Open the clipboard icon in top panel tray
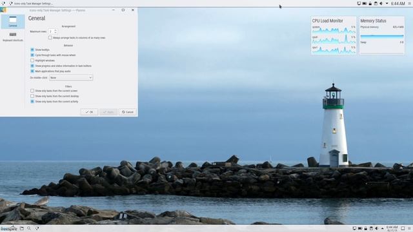413x232 pixels. (x=376, y=3)
